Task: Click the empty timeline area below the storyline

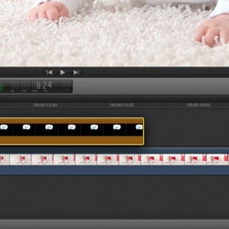Action: [114, 197]
